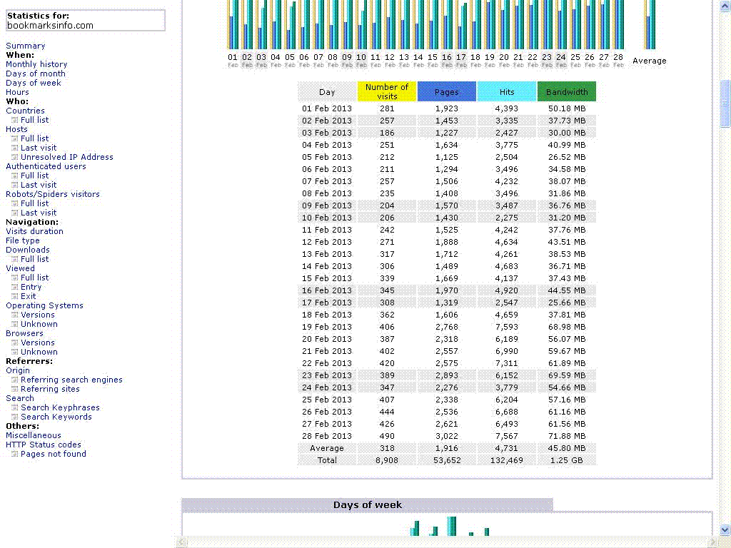
Task: Open Full list under Countries
Action: coord(34,120)
